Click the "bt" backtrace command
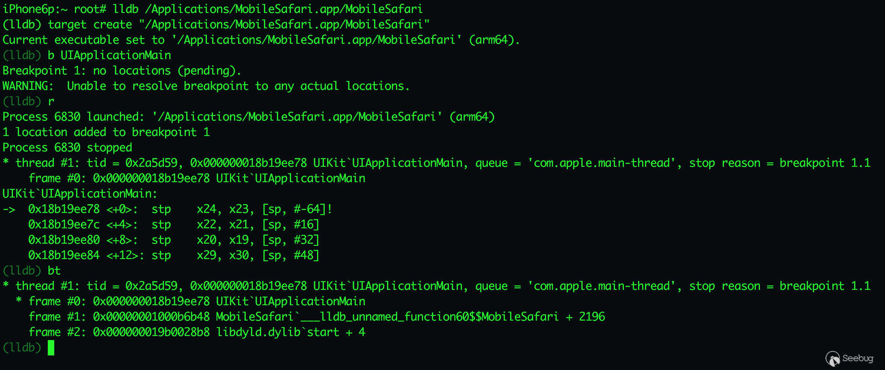885x370 pixels. pyautogui.click(x=54, y=271)
